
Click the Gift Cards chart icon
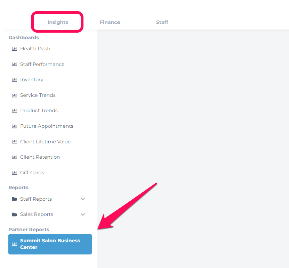14,173
